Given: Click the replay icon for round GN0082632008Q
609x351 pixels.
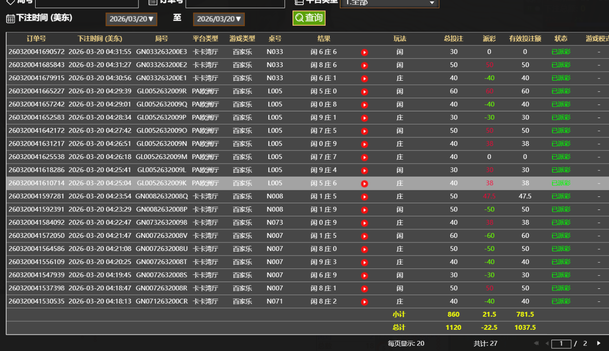Looking at the screenshot, I should pos(365,197).
